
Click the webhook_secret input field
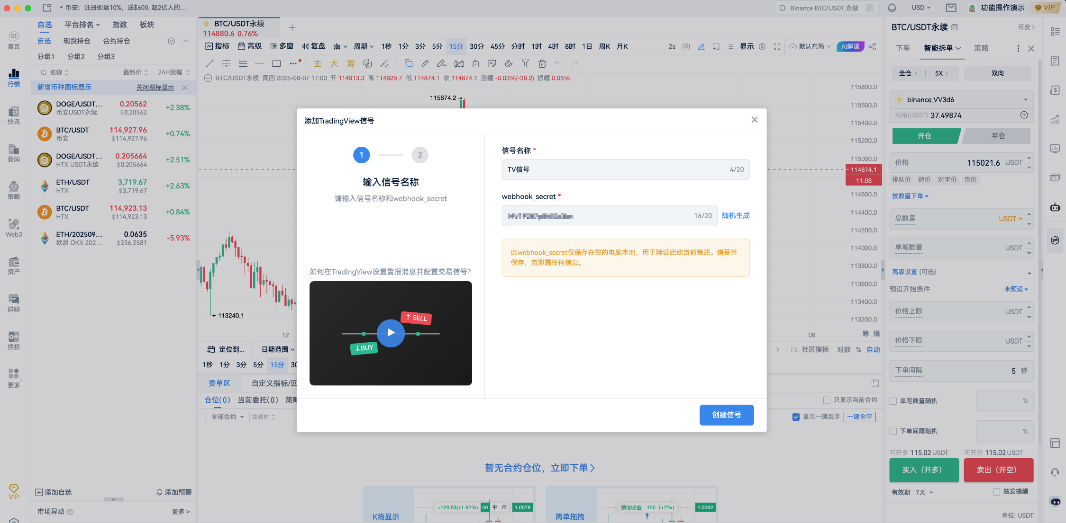(x=609, y=216)
